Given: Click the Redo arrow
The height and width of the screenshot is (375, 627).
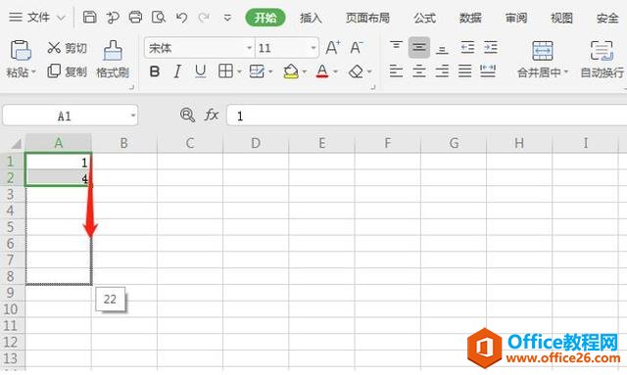Looking at the screenshot, I should pos(204,18).
